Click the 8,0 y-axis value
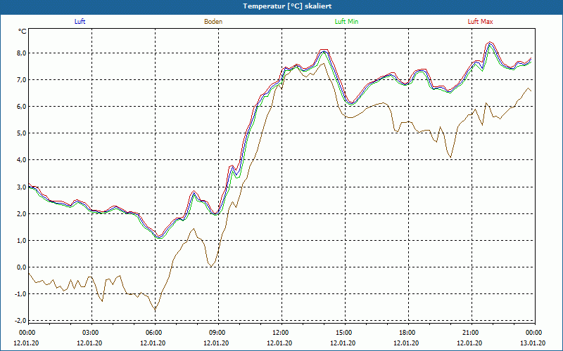This screenshot has height=351, width=563. (22, 53)
